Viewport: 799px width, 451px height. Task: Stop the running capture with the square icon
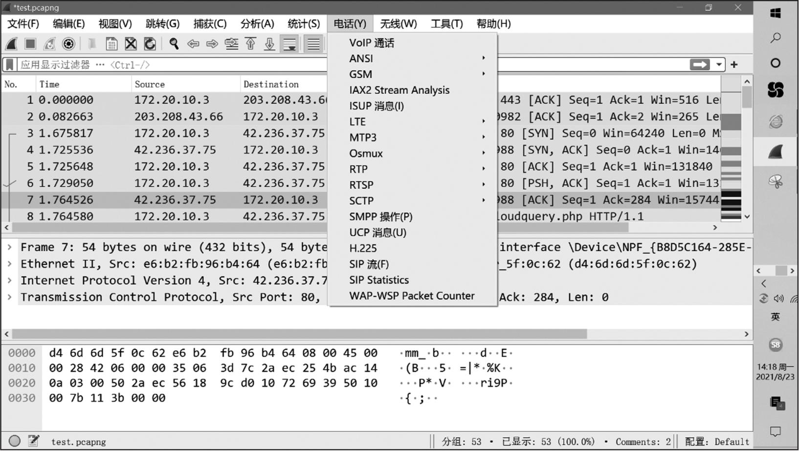pos(30,44)
